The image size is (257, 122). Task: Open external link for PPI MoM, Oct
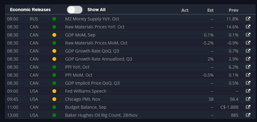[248, 75]
